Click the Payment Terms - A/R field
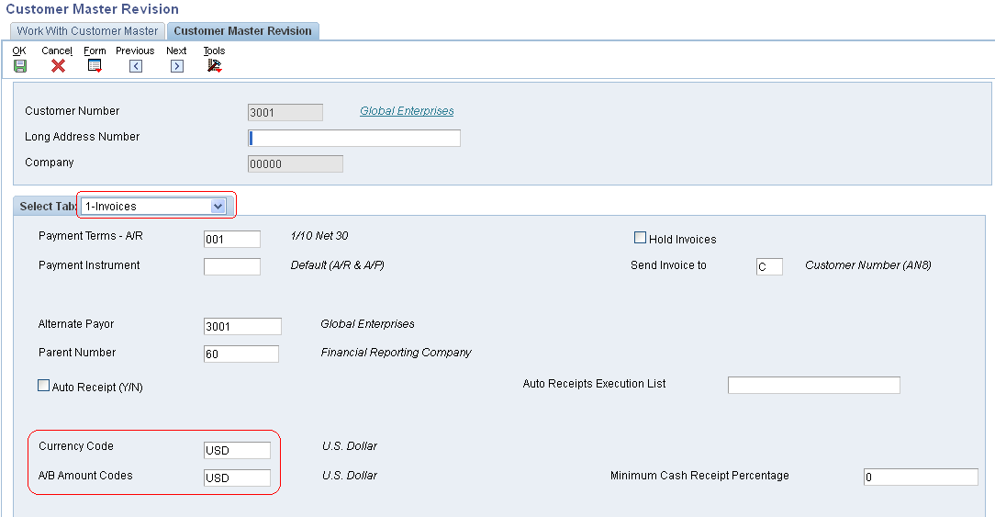The width and height of the screenshot is (995, 517). click(x=232, y=240)
